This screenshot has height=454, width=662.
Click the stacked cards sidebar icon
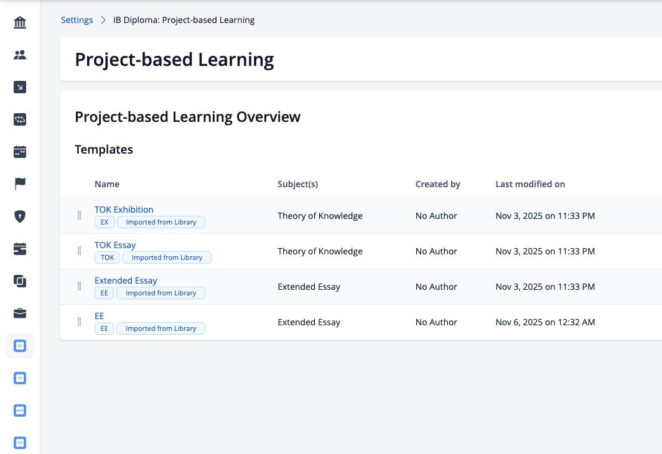click(20, 249)
